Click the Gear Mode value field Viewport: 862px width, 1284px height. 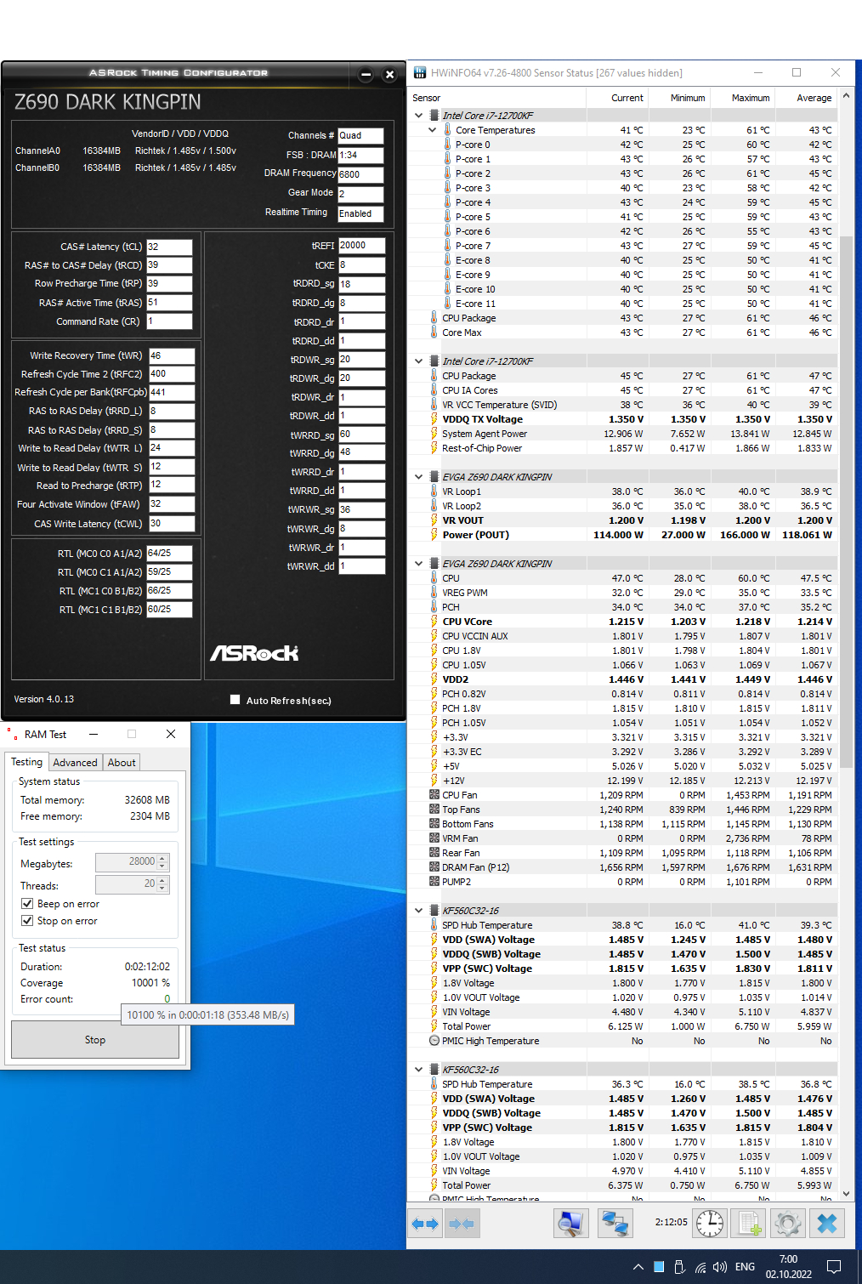(360, 194)
